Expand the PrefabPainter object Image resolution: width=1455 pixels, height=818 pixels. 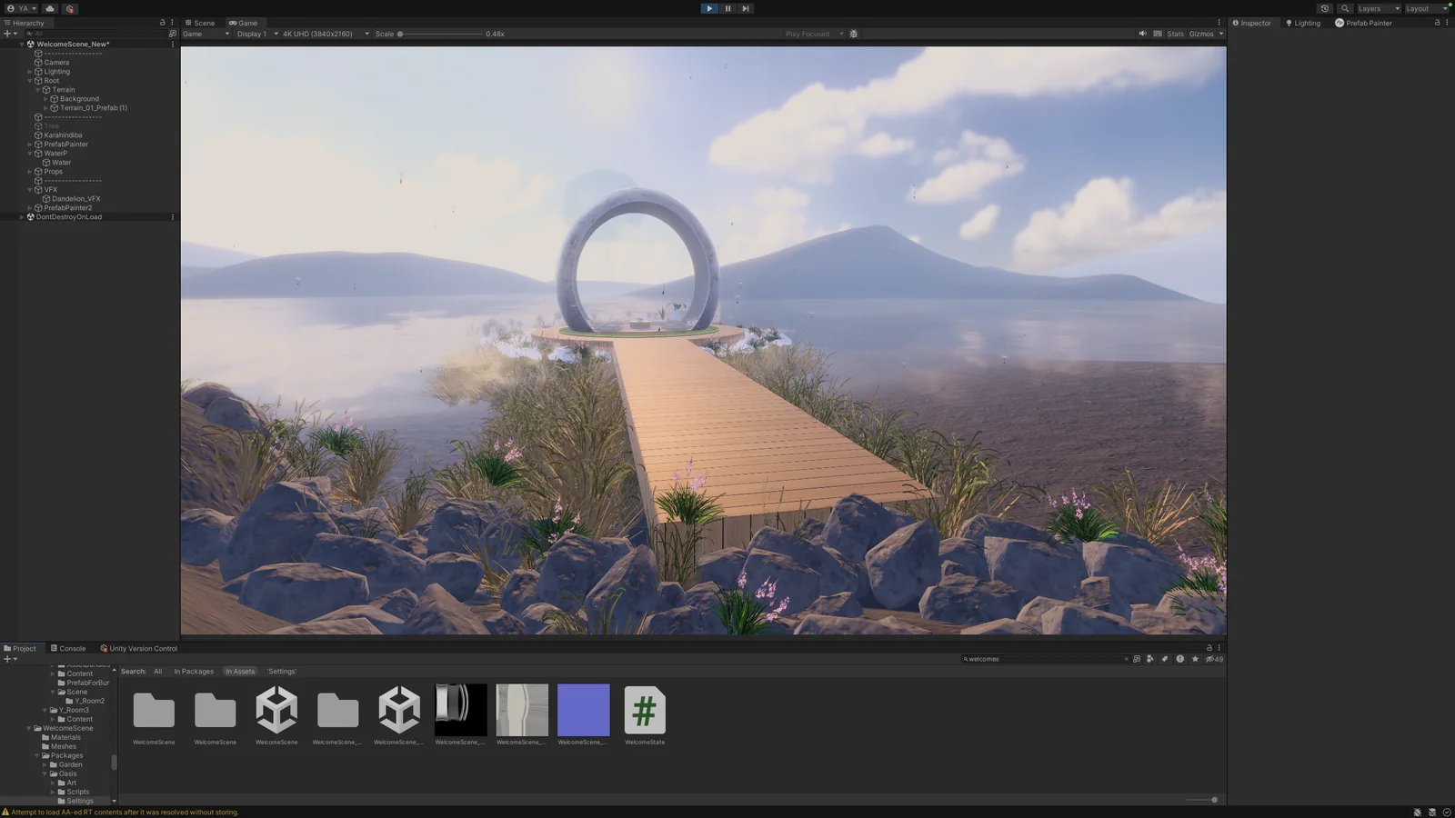[30, 144]
